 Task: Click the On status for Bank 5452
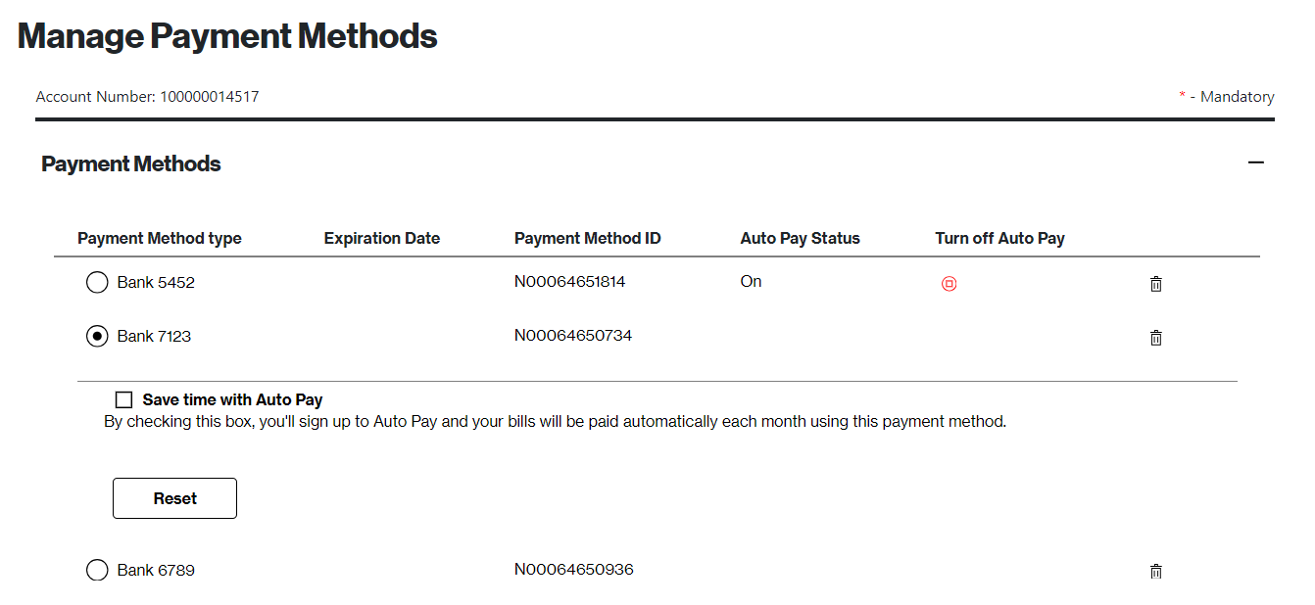tap(751, 281)
